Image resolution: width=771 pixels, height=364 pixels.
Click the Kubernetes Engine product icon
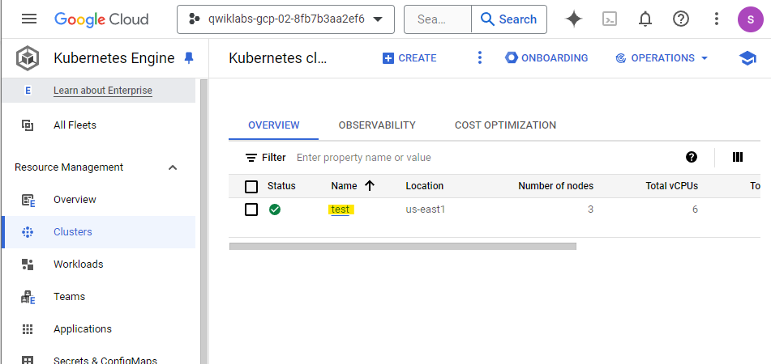pos(28,58)
